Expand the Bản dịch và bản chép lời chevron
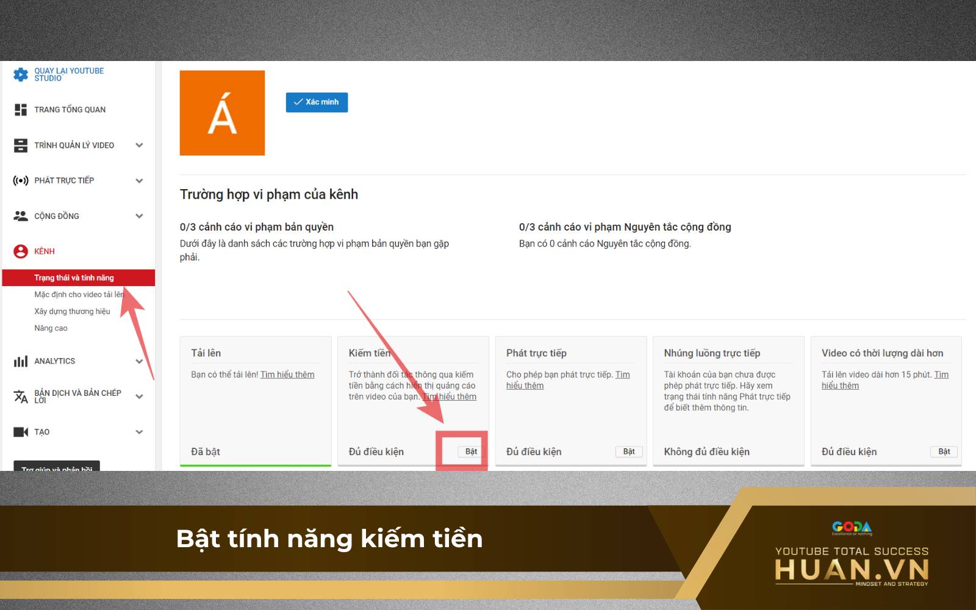This screenshot has height=610, width=976. (x=139, y=396)
